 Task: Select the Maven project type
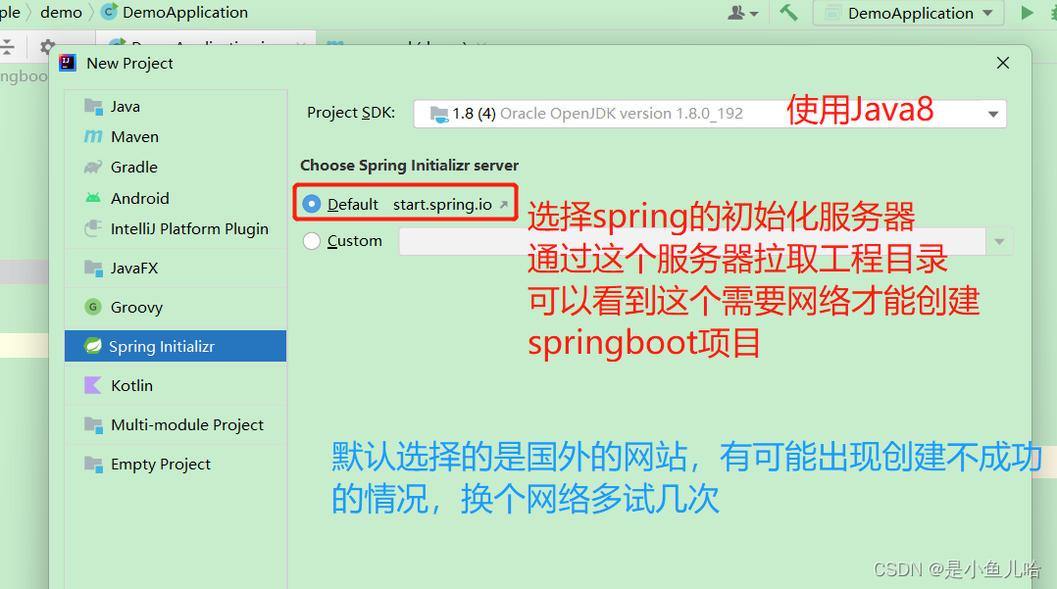coord(176,137)
